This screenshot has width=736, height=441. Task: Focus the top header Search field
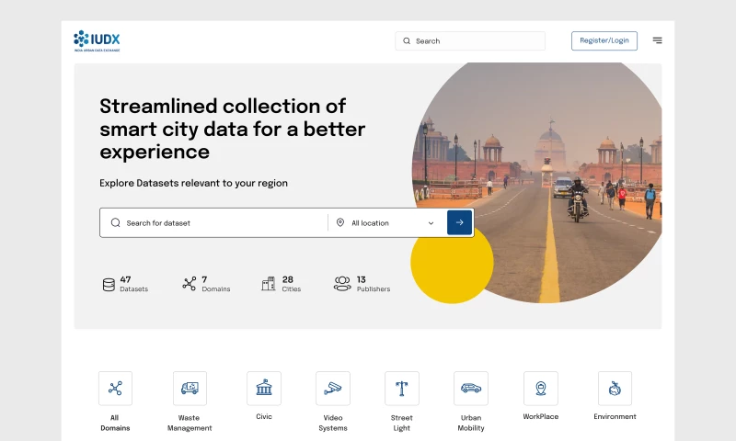coord(471,41)
